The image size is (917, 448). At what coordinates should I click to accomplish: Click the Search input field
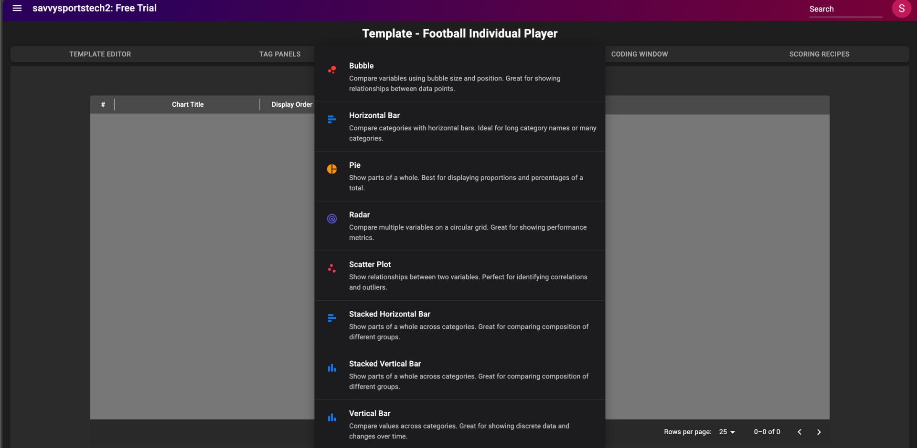tap(845, 9)
